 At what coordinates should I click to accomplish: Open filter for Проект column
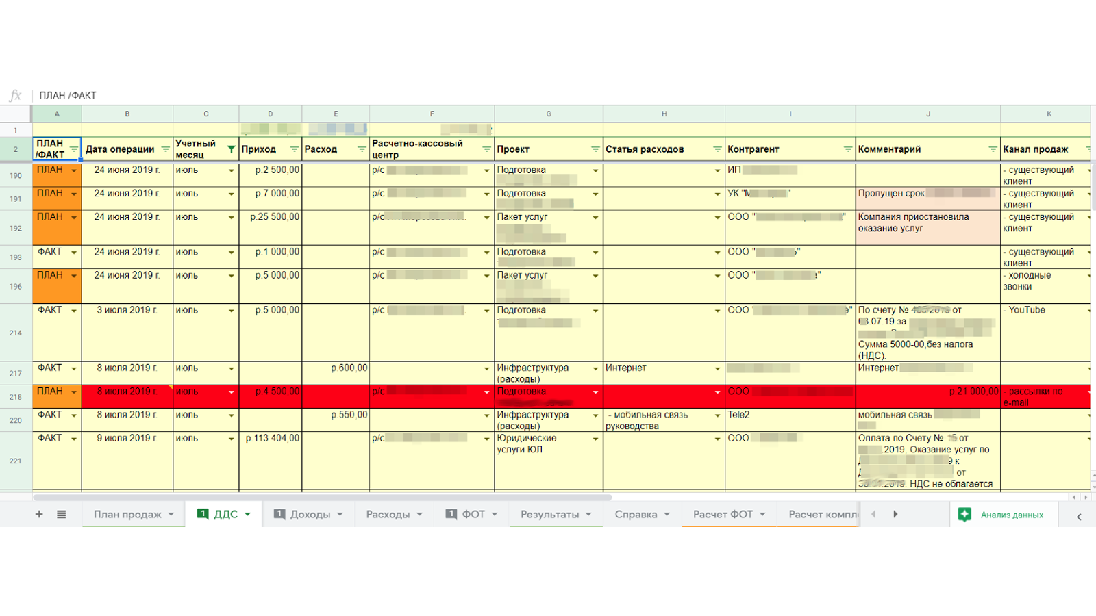click(595, 149)
